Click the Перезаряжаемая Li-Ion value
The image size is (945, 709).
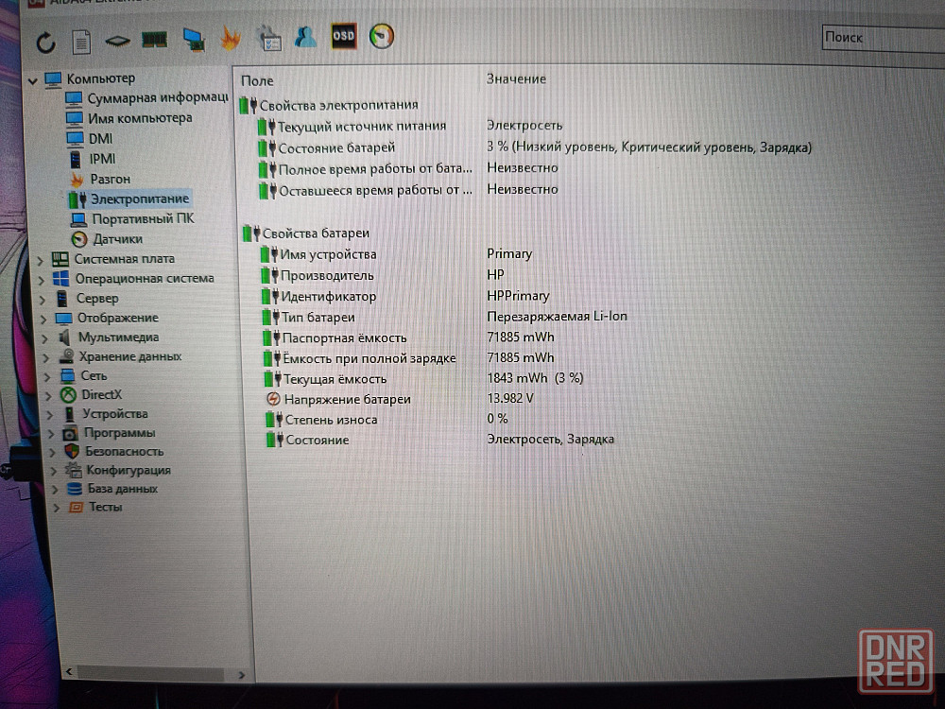pos(557,316)
